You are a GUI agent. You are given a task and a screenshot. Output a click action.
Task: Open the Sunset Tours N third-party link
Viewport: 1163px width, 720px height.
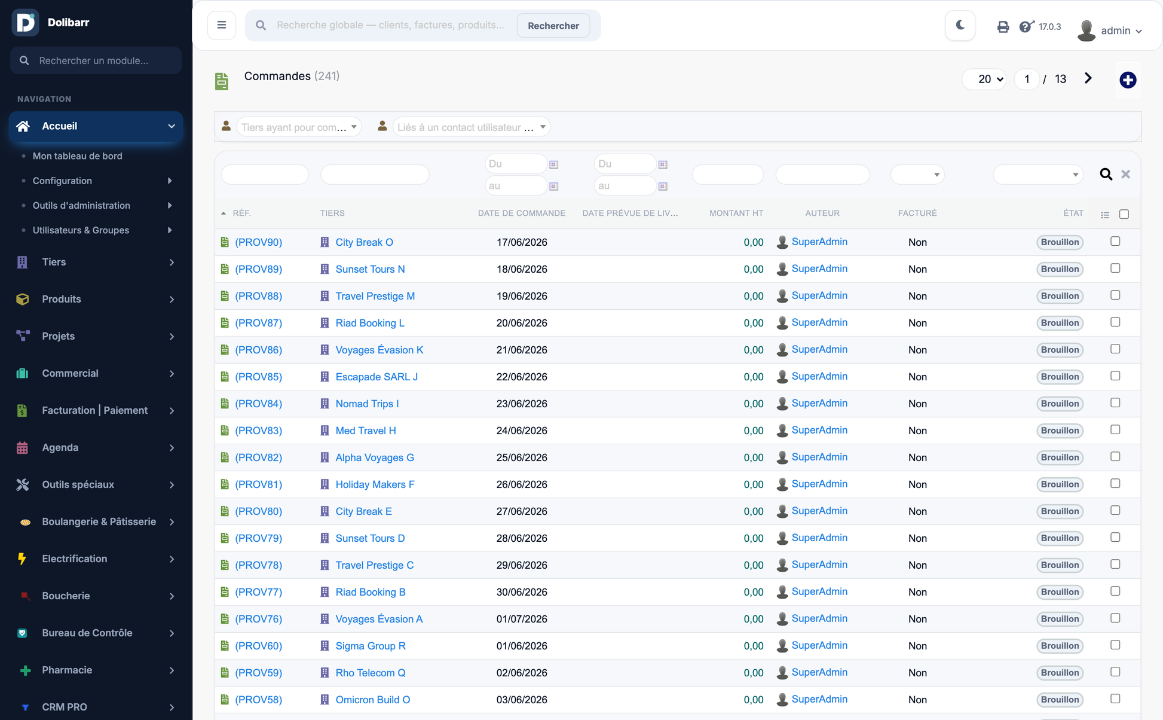370,269
